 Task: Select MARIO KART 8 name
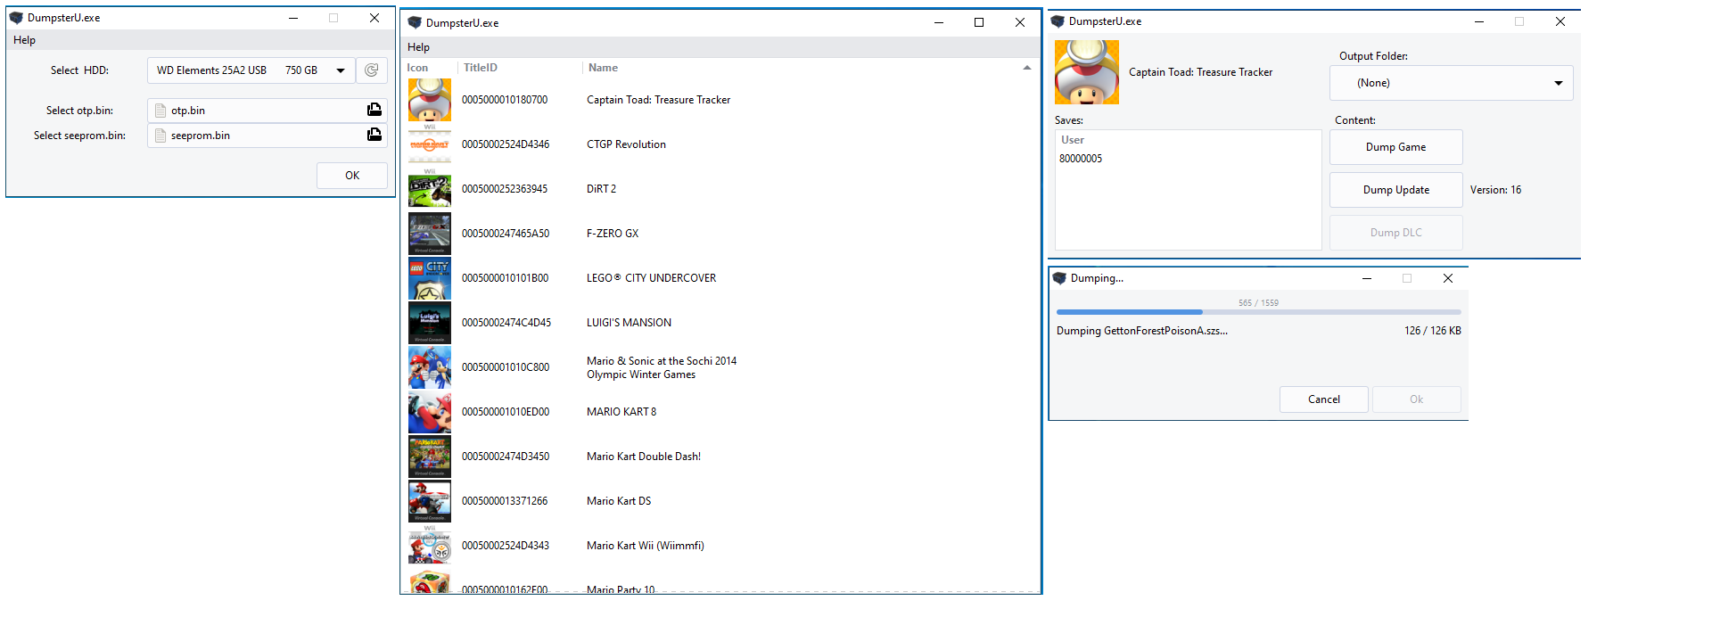621,412
